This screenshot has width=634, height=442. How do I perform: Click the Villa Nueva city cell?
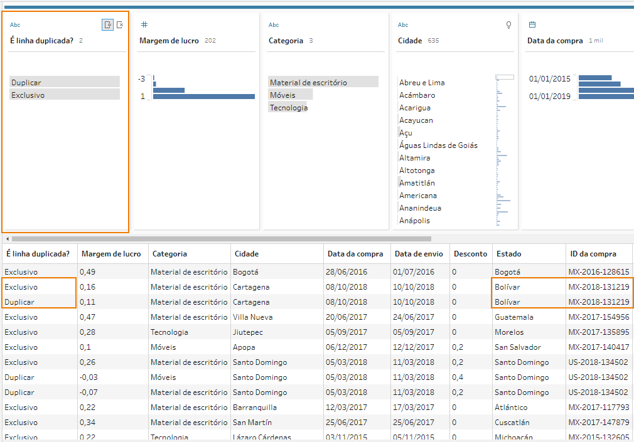(277, 317)
